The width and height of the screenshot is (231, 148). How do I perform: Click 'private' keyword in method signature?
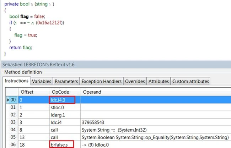point(11,4)
